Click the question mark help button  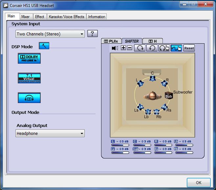93,33
